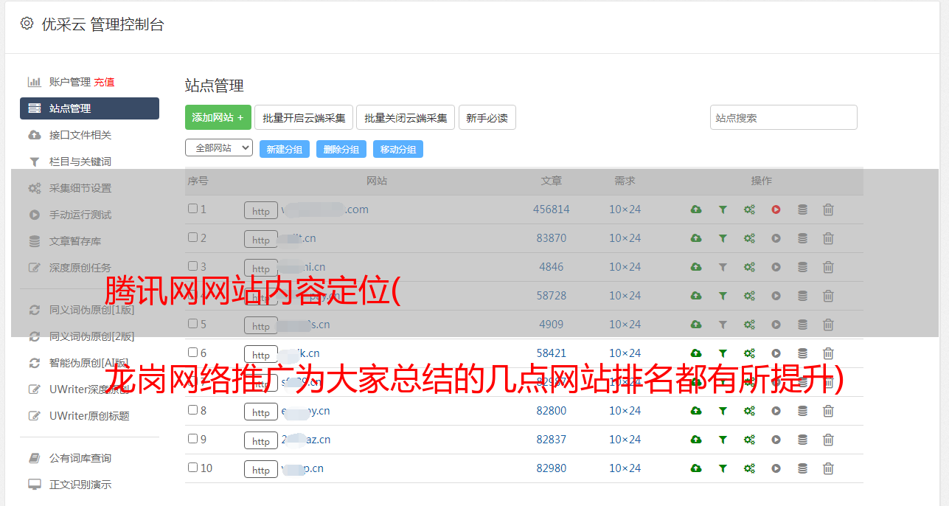Screen dimensions: 949x506
Task: Click the gears icon in row 10
Action: [749, 468]
